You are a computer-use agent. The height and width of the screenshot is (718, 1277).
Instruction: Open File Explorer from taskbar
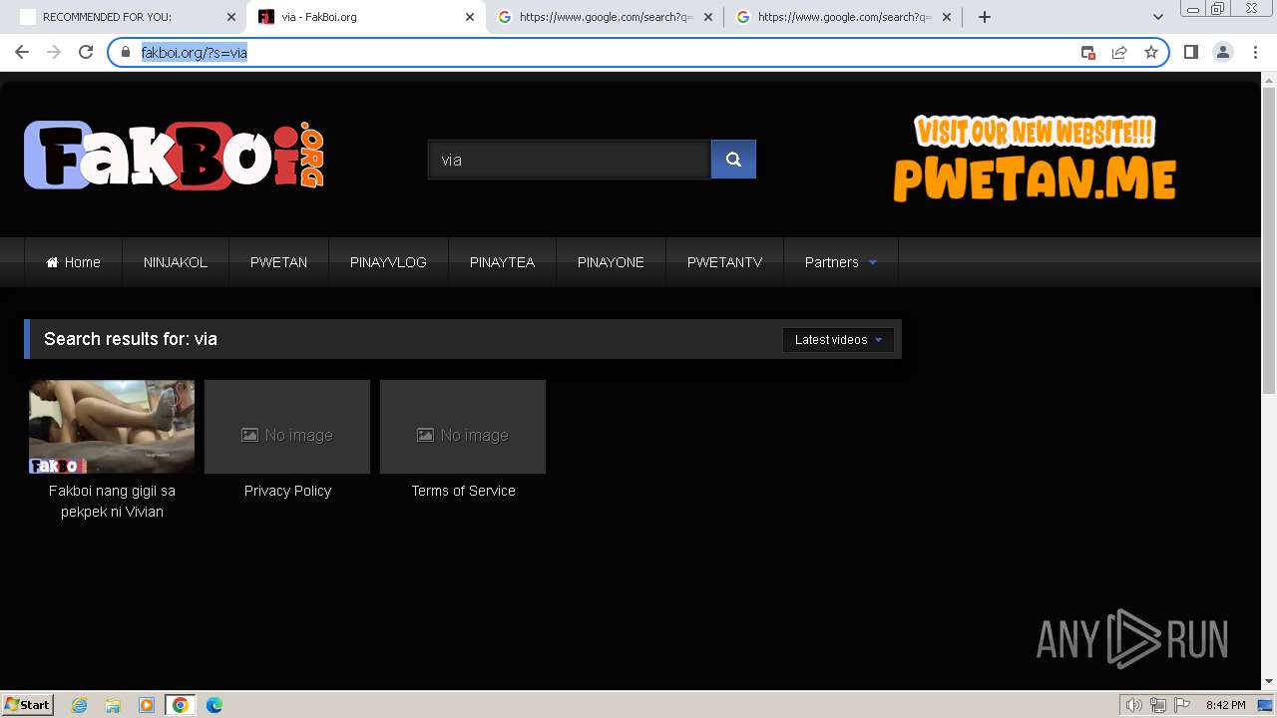click(x=113, y=705)
